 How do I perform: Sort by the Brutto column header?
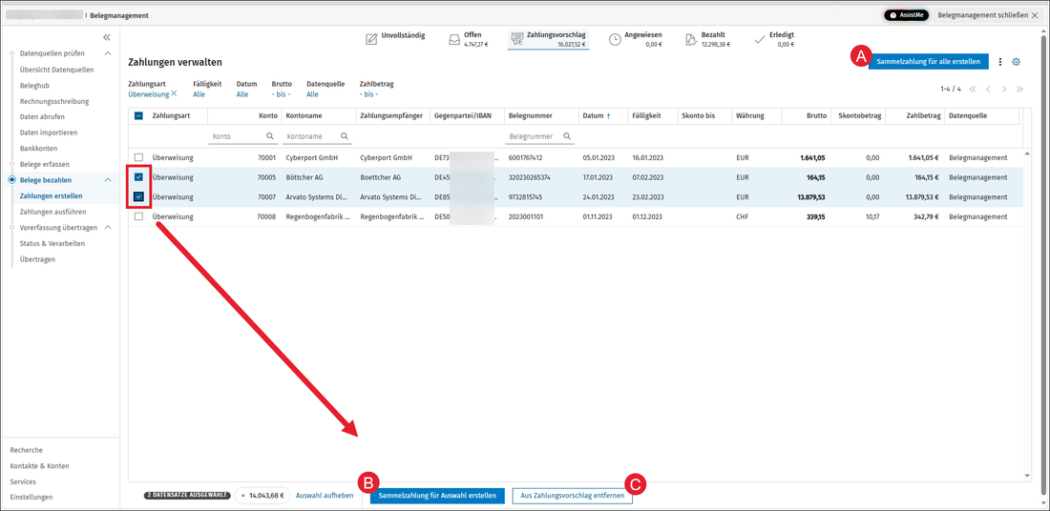pos(815,115)
